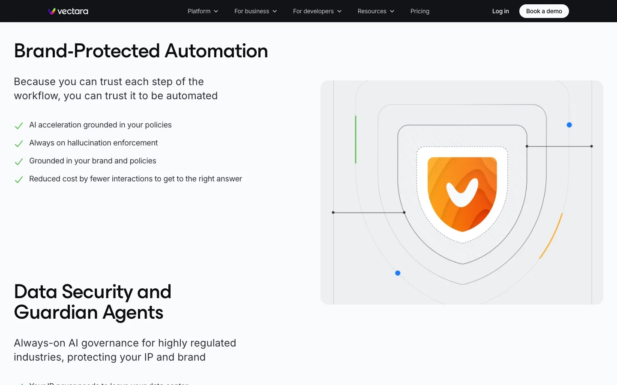Viewport: 617px width, 385px height.
Task: Click the Data Security and Guardian Agents heading
Action: (93, 302)
